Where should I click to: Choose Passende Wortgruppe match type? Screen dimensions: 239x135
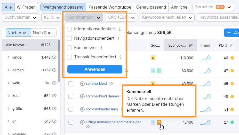[110, 7]
